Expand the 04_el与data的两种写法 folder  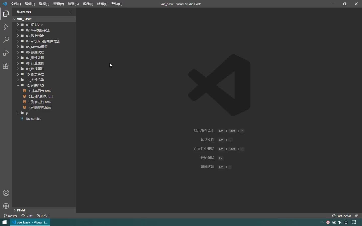pyautogui.click(x=44, y=41)
